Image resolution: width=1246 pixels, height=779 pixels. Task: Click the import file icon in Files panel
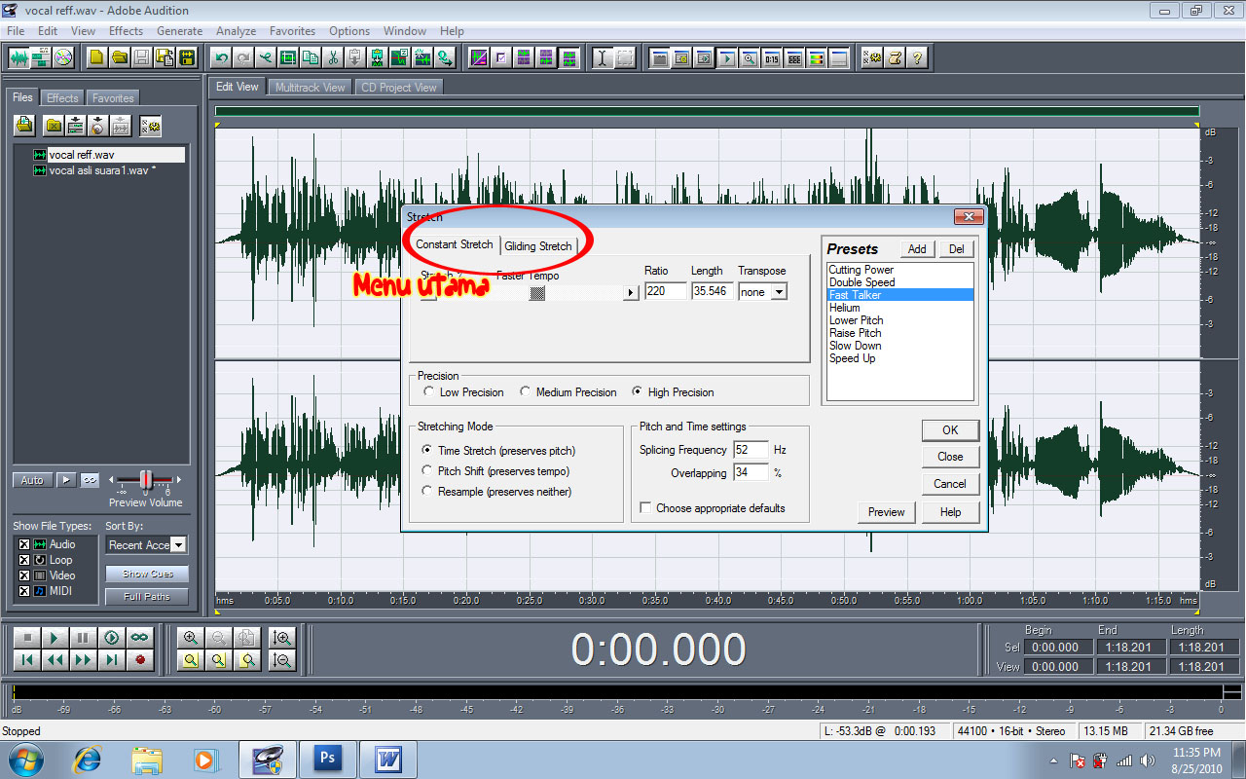[24, 126]
